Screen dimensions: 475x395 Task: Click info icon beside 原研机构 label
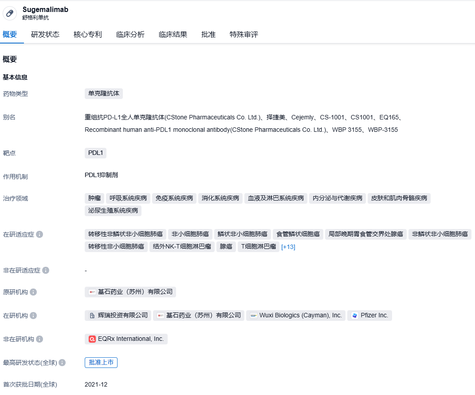click(x=33, y=292)
